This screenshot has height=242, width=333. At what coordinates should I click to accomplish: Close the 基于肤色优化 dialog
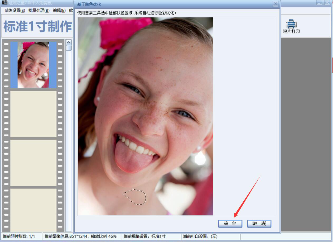click(x=276, y=4)
